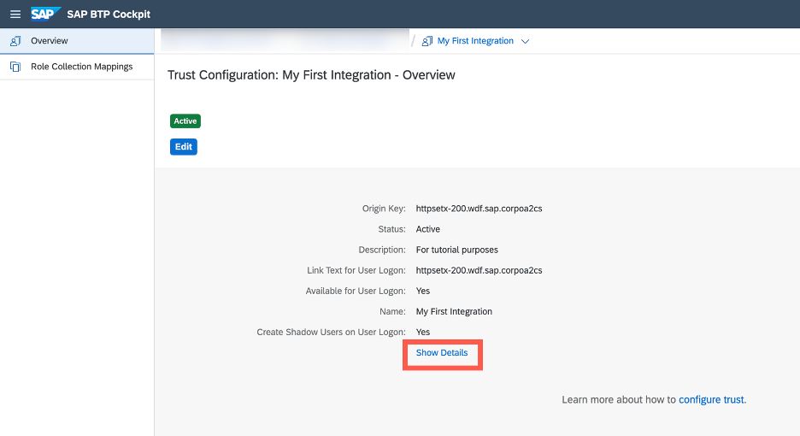Image resolution: width=800 pixels, height=436 pixels.
Task: Click the SAP BTP Cockpit title
Action: click(109, 15)
